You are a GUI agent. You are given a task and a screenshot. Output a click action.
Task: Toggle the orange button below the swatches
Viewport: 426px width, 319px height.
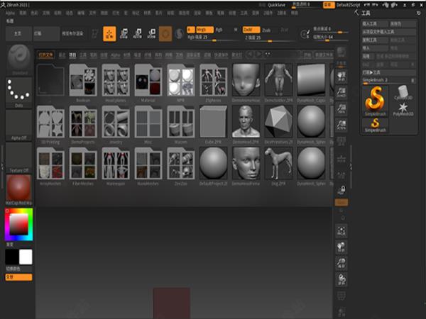(18, 277)
